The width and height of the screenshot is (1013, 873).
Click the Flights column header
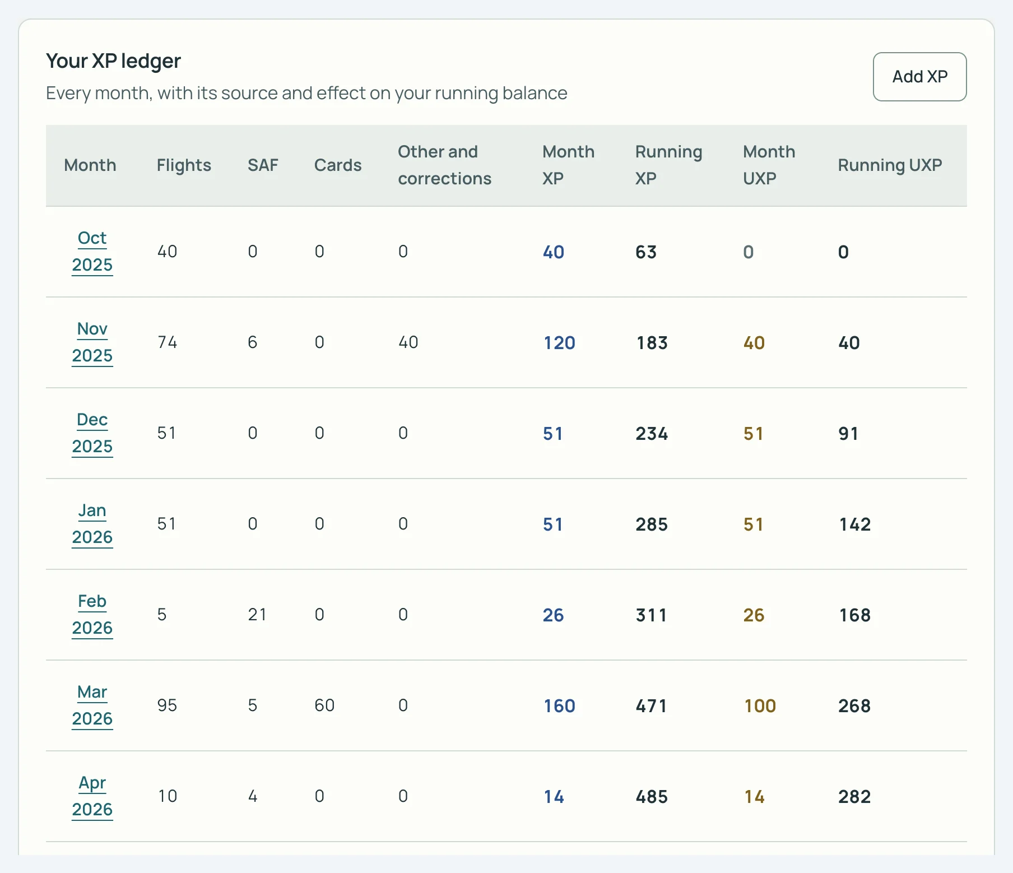click(184, 165)
